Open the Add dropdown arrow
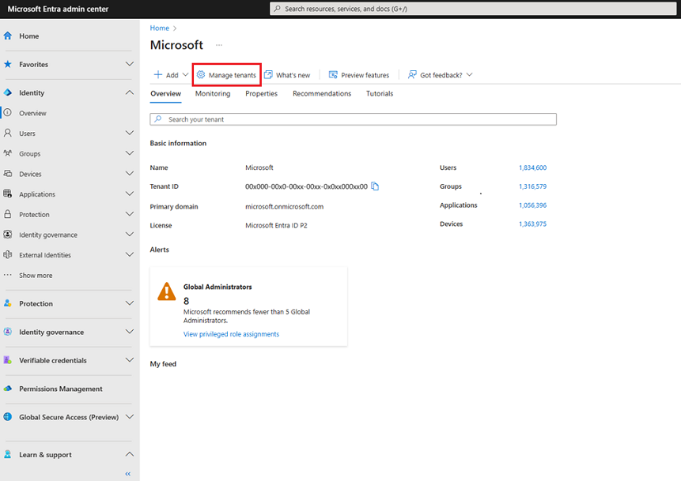Screen dimensions: 681x481 tap(185, 74)
